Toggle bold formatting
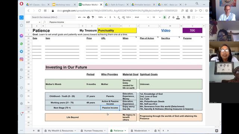Image resolution: width=239 pixels, height=134 pixels. pyautogui.click(x=164, y=17)
